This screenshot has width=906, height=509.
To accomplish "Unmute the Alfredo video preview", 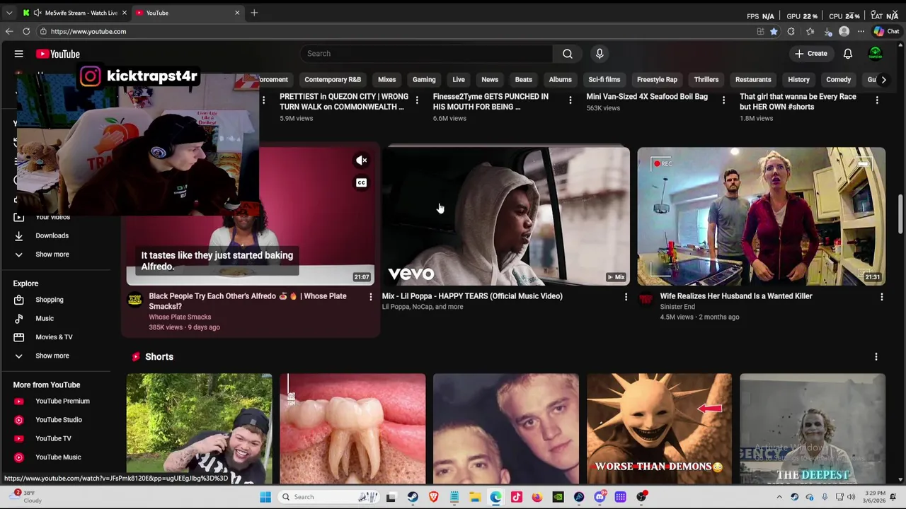I will [x=362, y=160].
